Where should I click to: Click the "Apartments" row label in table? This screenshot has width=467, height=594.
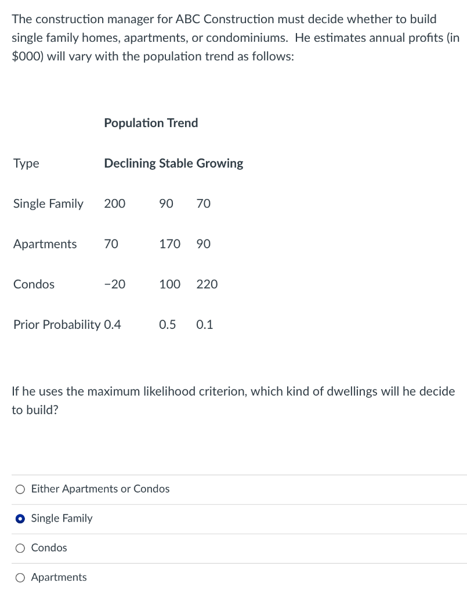pos(45,244)
